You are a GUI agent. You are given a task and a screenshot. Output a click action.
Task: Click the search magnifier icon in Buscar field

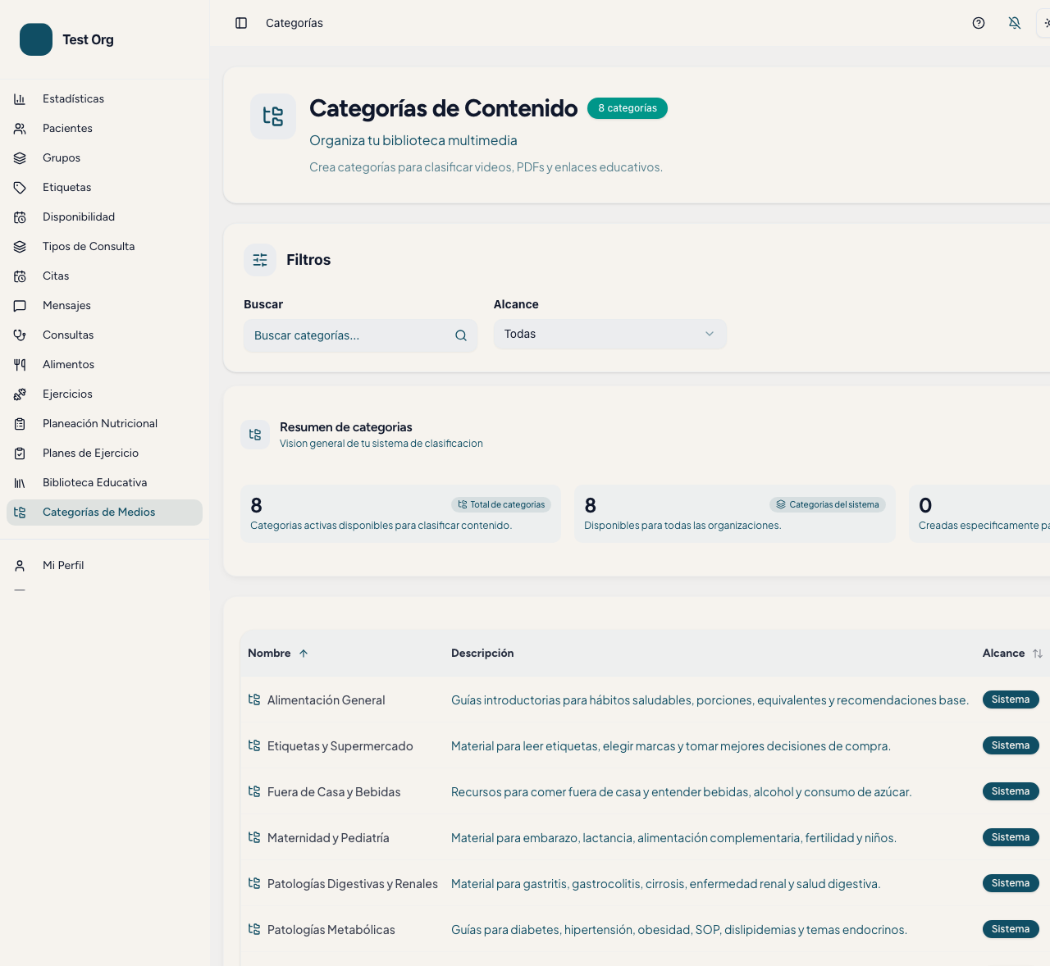[461, 335]
